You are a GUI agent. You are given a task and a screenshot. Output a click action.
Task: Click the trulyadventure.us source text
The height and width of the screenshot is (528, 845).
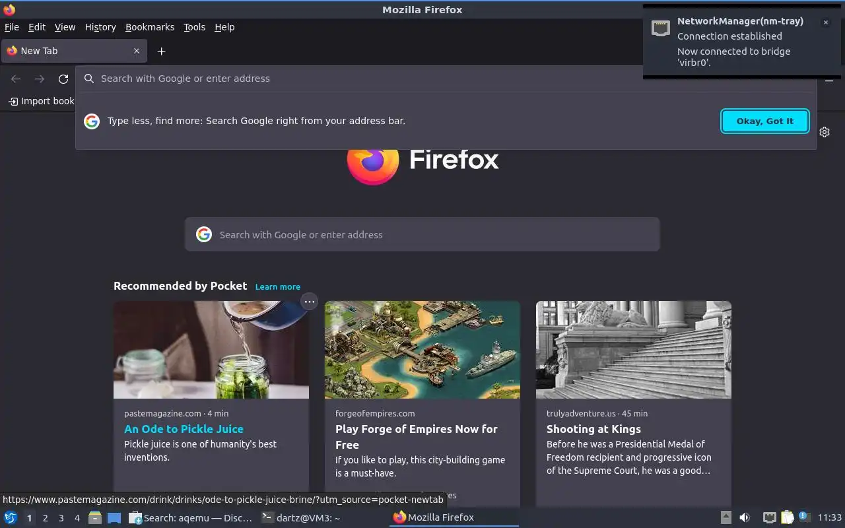(x=581, y=413)
